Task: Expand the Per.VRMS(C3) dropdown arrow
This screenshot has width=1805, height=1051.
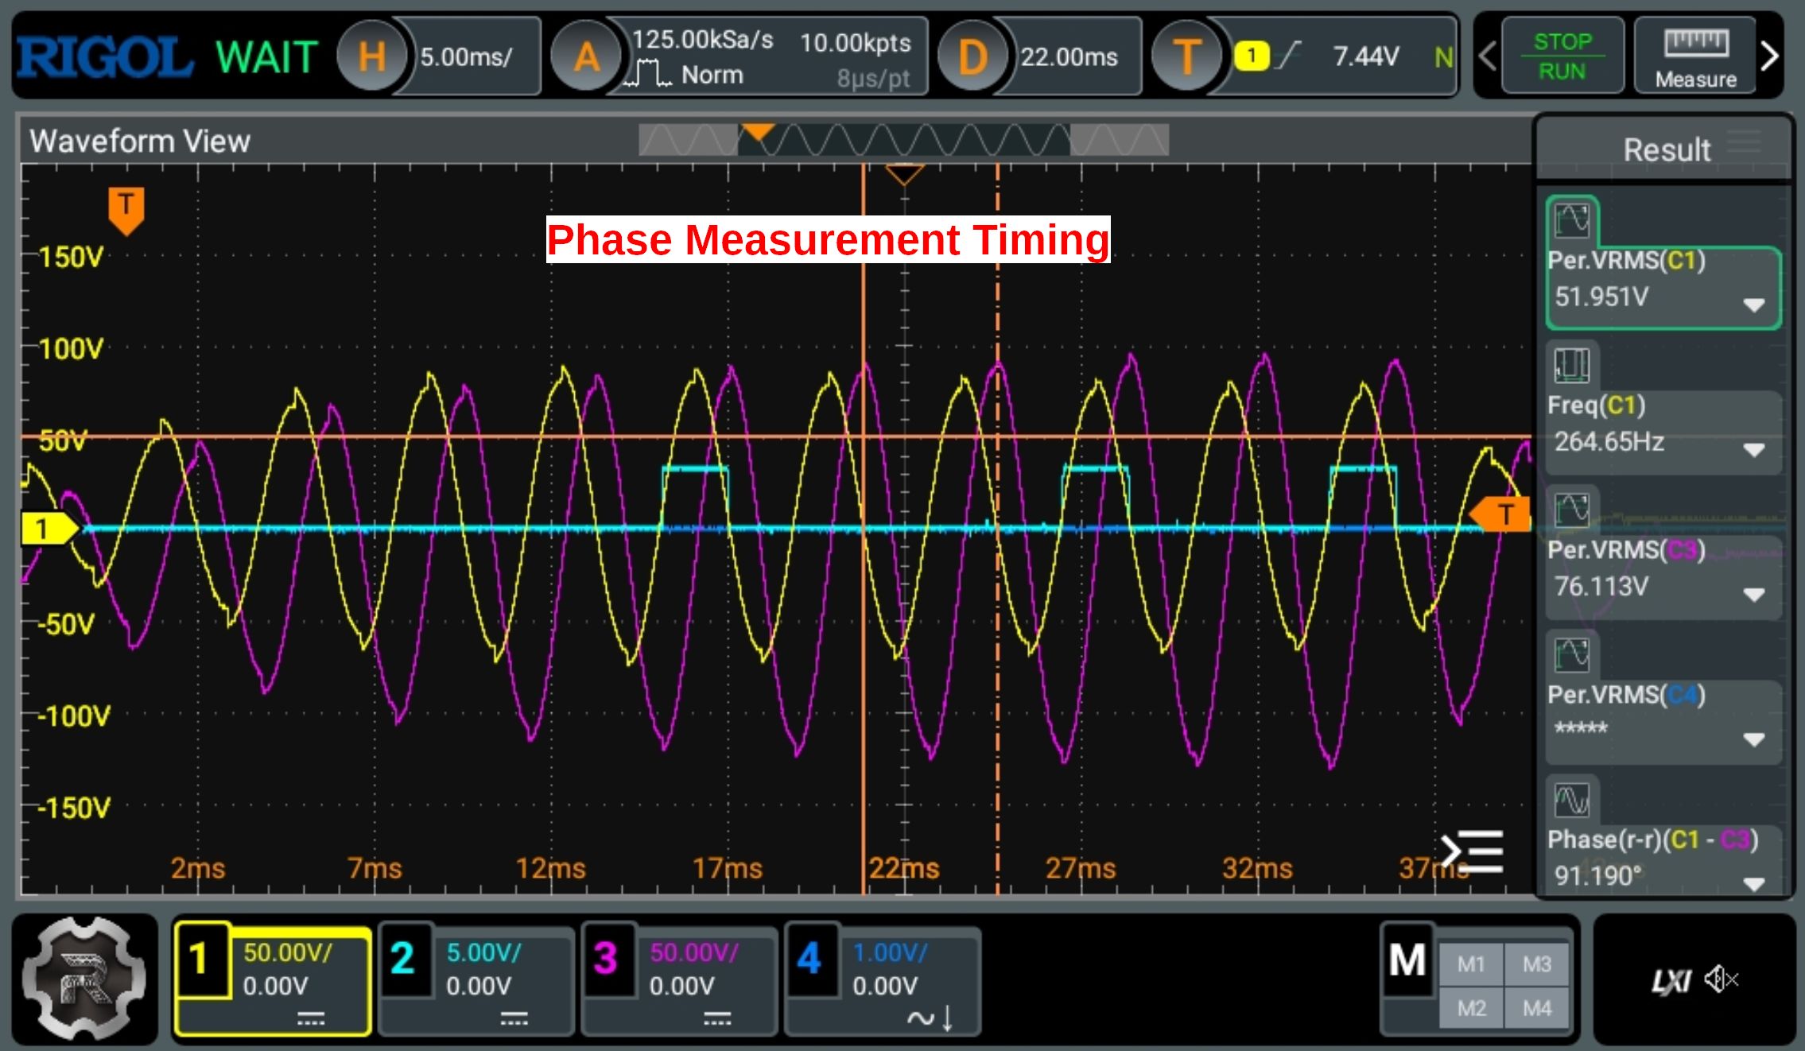Action: (x=1754, y=594)
